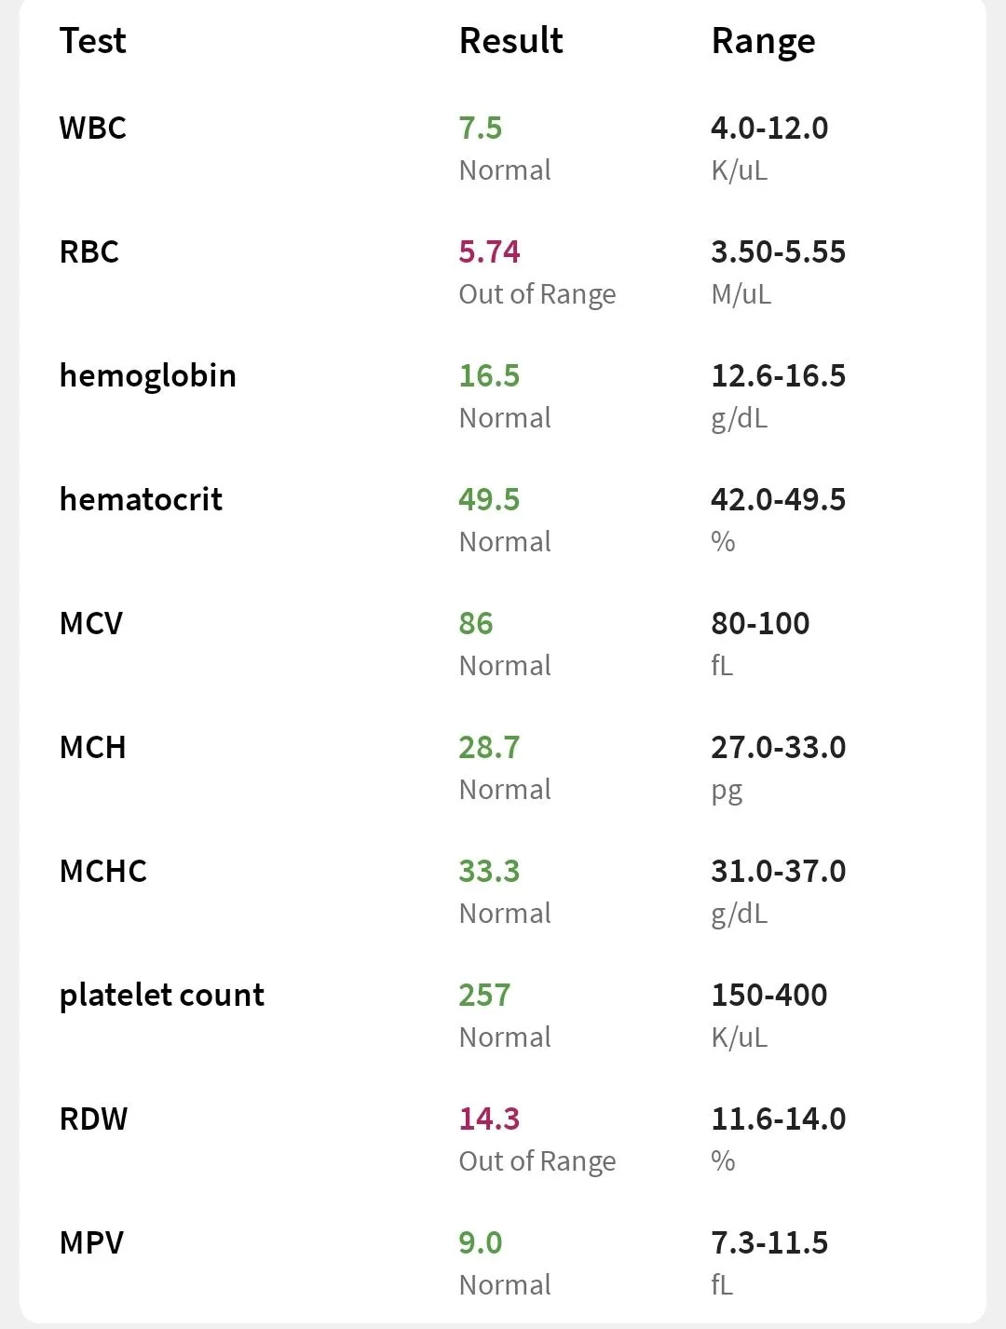Open the hematocrit test entry
The image size is (1006, 1329).
pyautogui.click(x=141, y=500)
